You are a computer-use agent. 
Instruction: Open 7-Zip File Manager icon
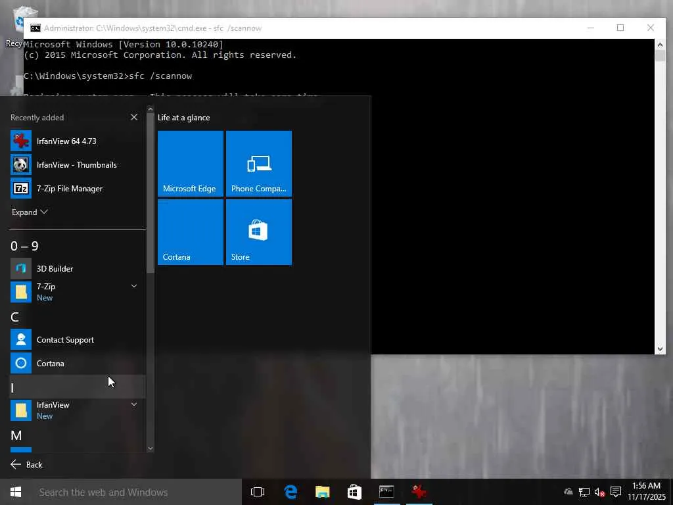[21, 188]
